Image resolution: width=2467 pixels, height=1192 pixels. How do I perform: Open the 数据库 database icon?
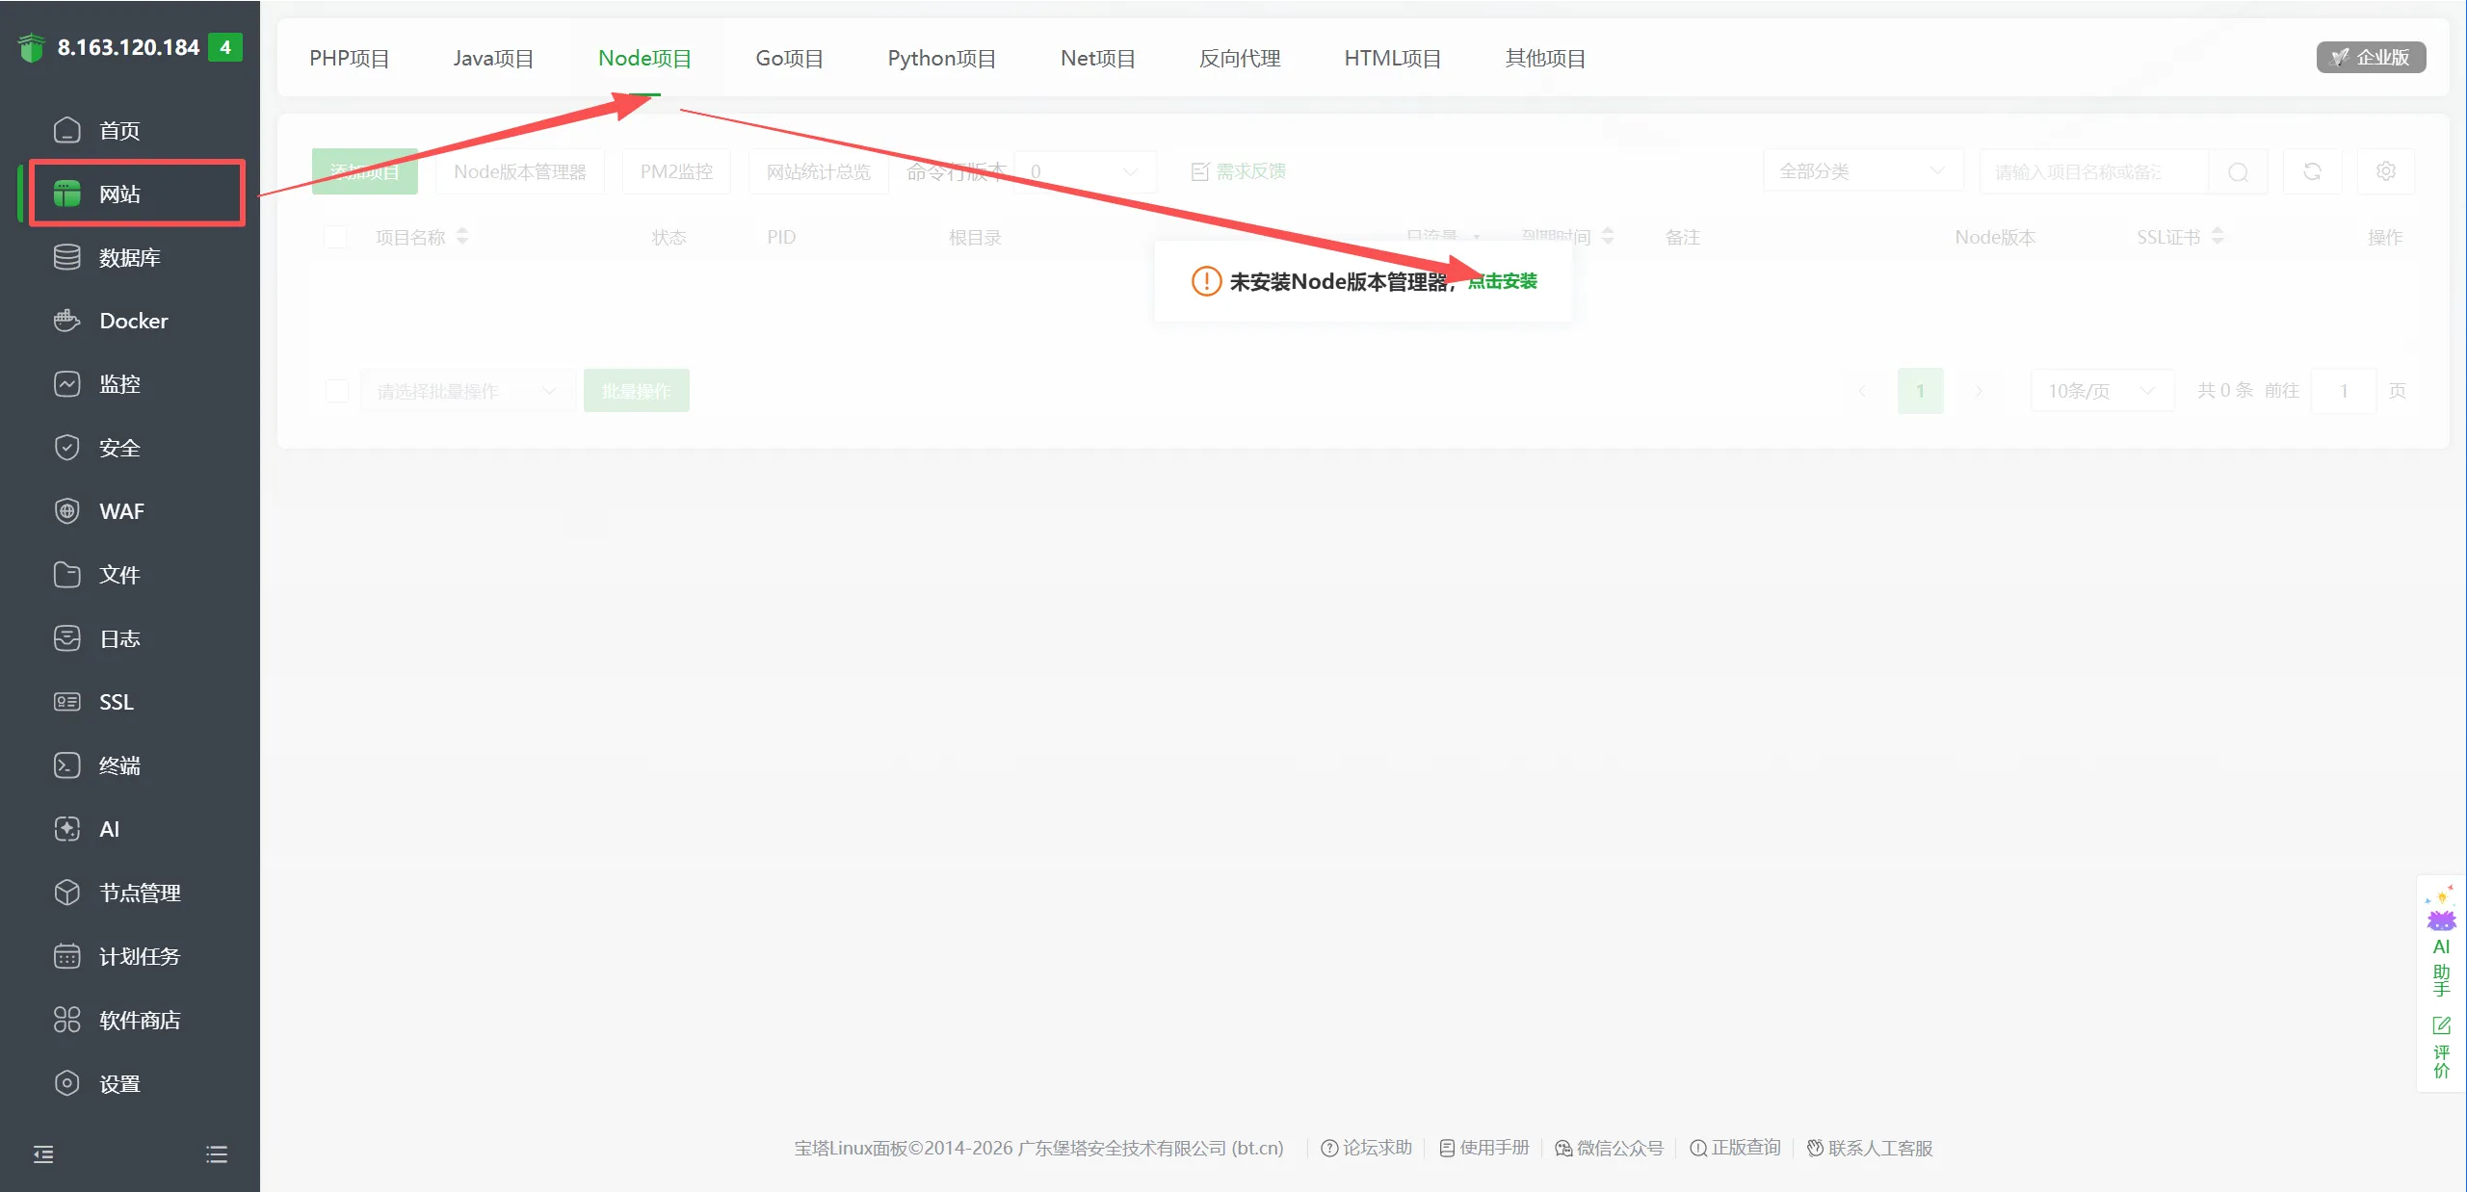pos(66,257)
